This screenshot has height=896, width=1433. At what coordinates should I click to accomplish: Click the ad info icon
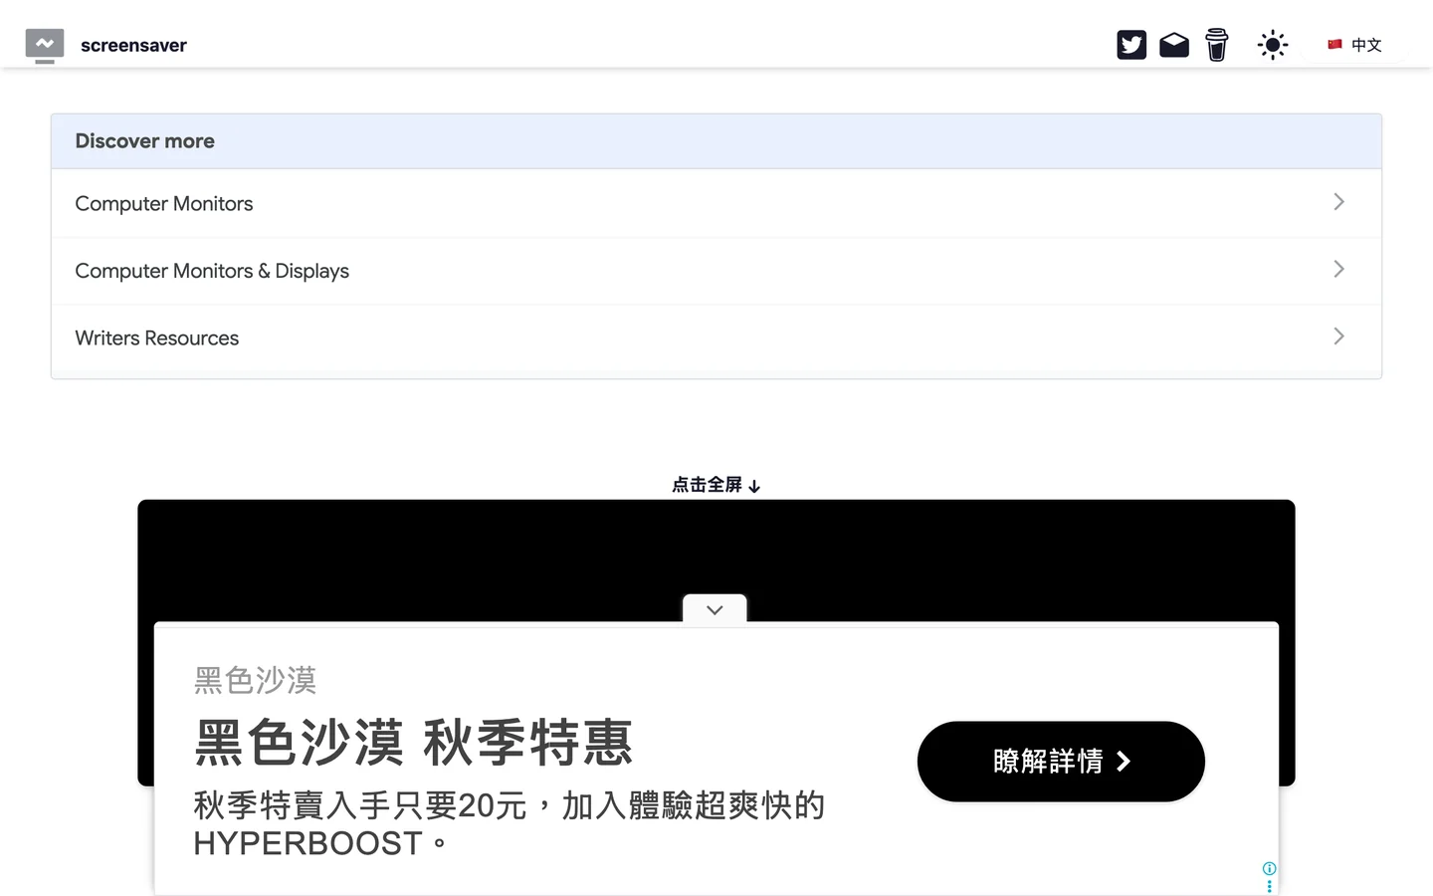pos(1269,868)
